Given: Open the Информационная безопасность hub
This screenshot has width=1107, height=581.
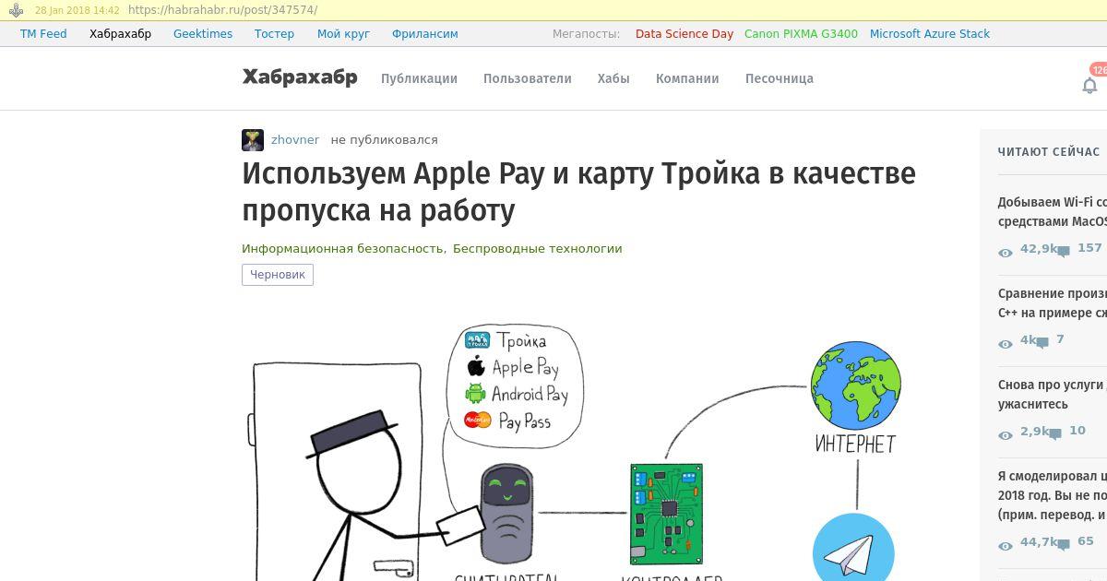Looking at the screenshot, I should (343, 248).
